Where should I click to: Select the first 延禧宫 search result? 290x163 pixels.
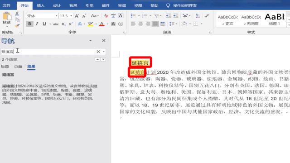(8, 75)
